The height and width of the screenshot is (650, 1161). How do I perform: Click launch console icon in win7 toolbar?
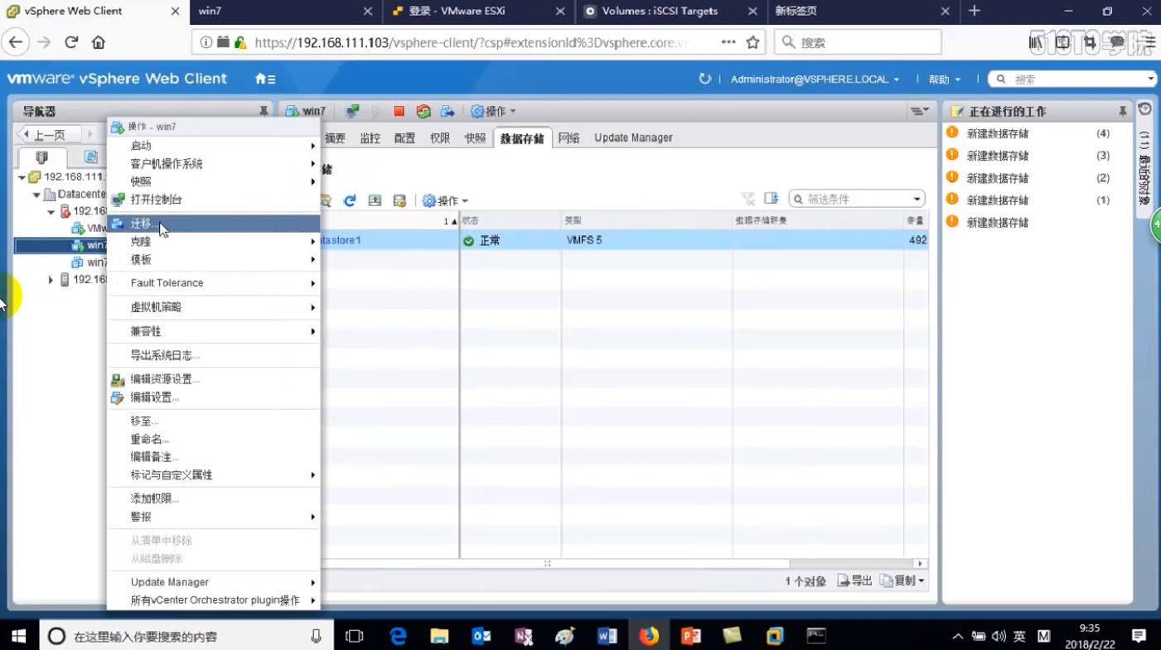352,111
